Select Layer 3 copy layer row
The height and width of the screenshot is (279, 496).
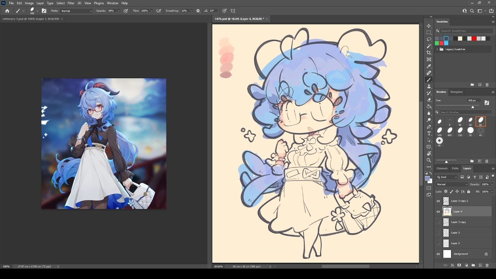[x=464, y=222]
